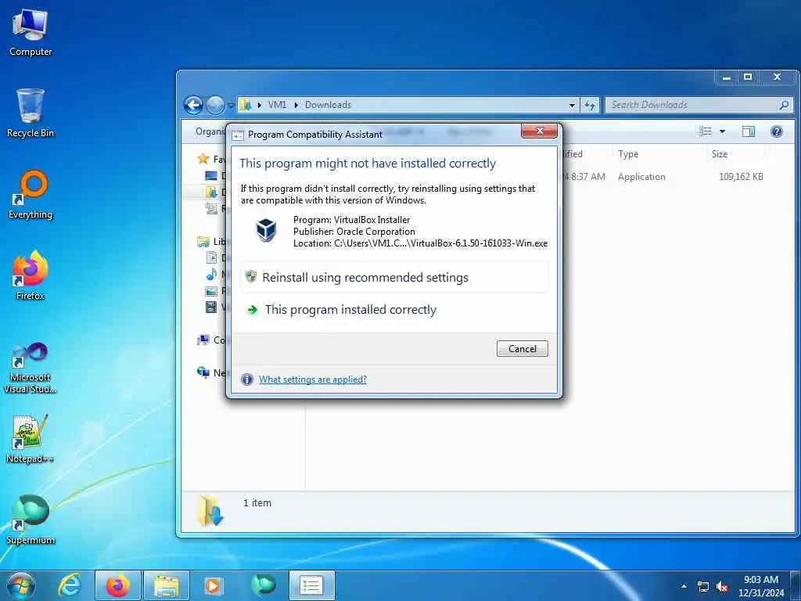801x601 pixels.
Task: Select the Videos library film icon
Action: [x=211, y=307]
